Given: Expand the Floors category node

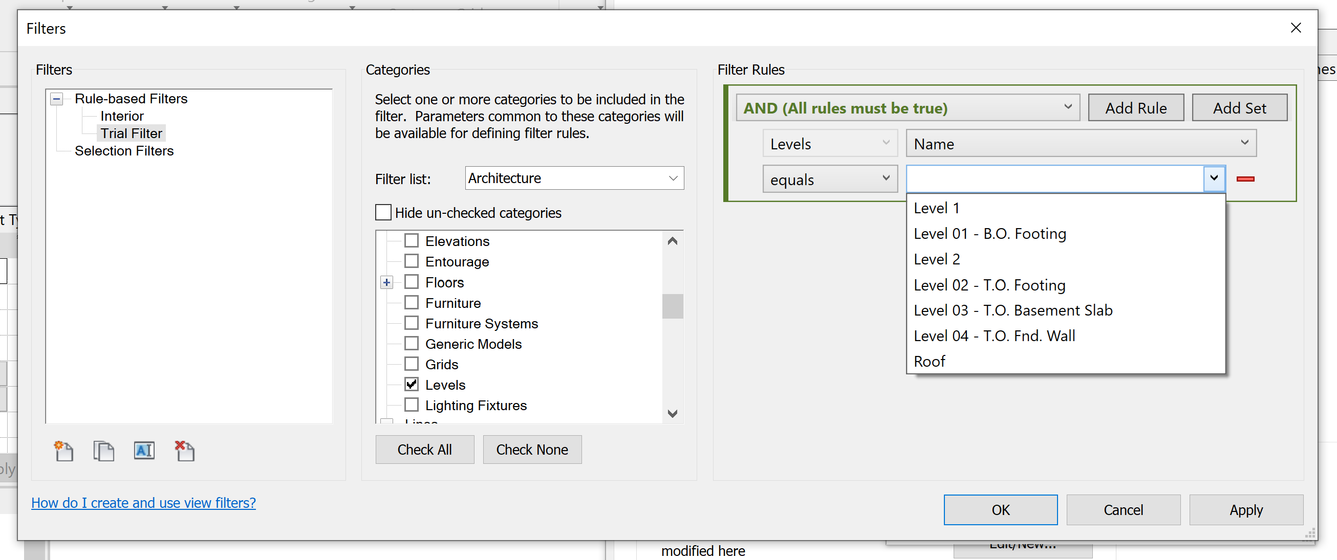Looking at the screenshot, I should pyautogui.click(x=386, y=283).
